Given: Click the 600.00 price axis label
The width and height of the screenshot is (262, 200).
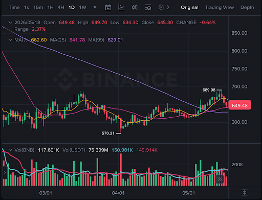Looking at the screenshot, I should coord(239,122).
